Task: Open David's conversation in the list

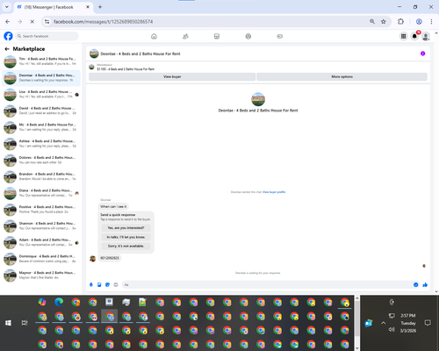Action: pyautogui.click(x=41, y=111)
